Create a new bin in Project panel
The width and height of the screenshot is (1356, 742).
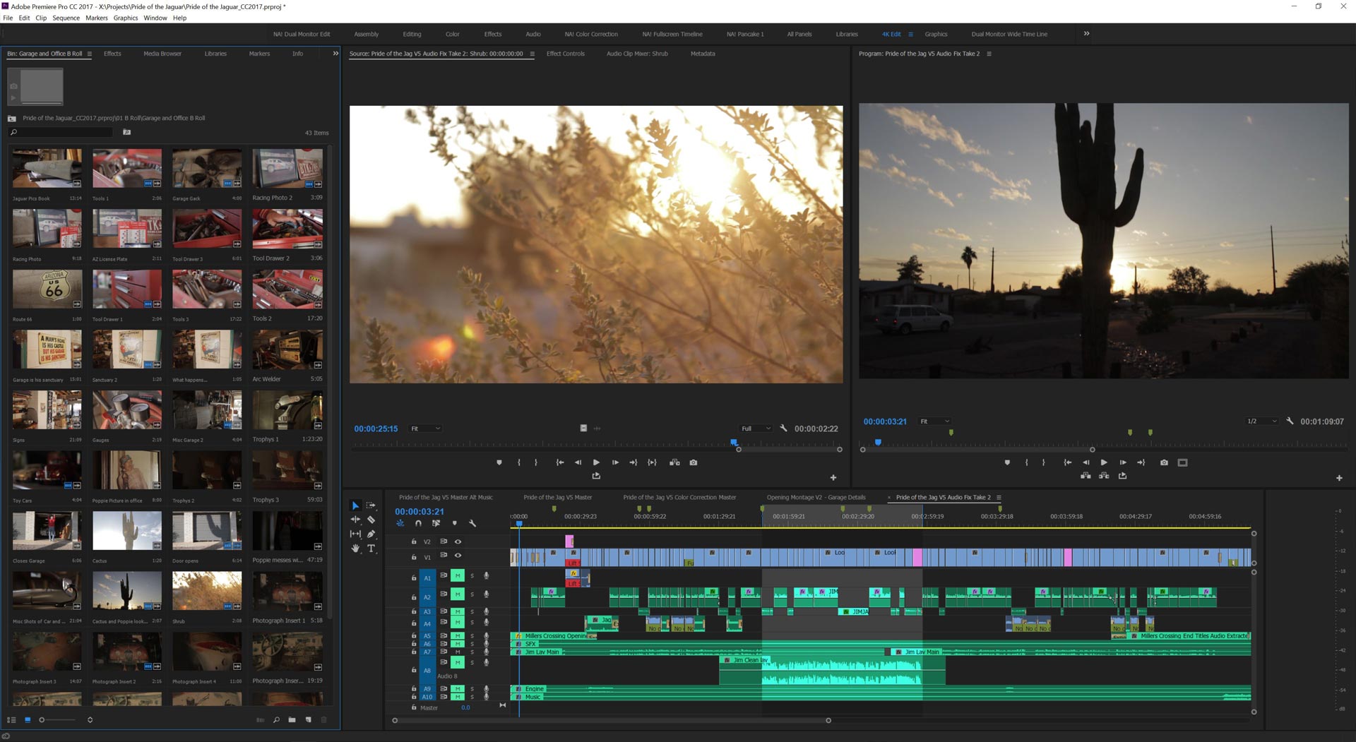(292, 720)
